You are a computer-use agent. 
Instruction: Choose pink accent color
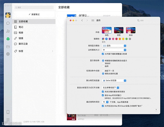coord(113,39)
